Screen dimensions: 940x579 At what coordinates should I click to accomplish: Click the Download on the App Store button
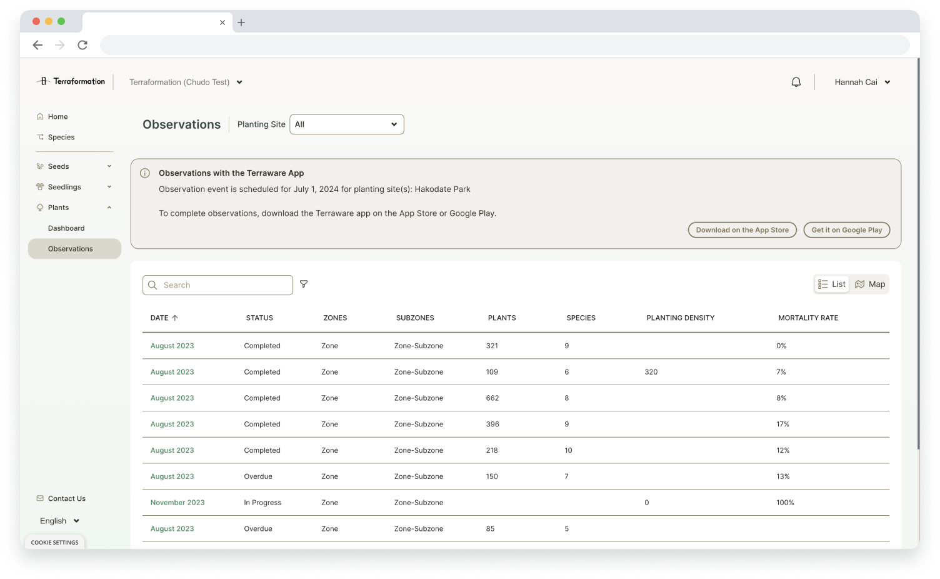tap(741, 229)
